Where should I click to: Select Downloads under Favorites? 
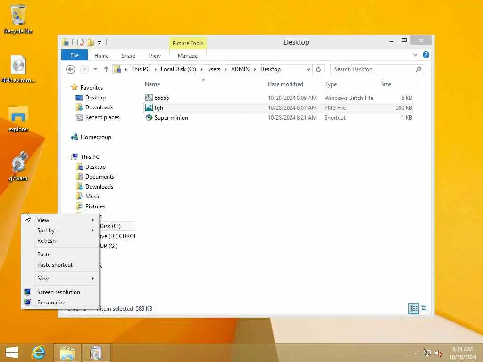coord(99,107)
